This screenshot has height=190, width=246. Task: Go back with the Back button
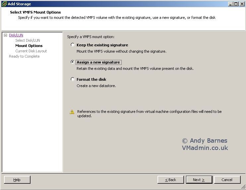(171, 180)
